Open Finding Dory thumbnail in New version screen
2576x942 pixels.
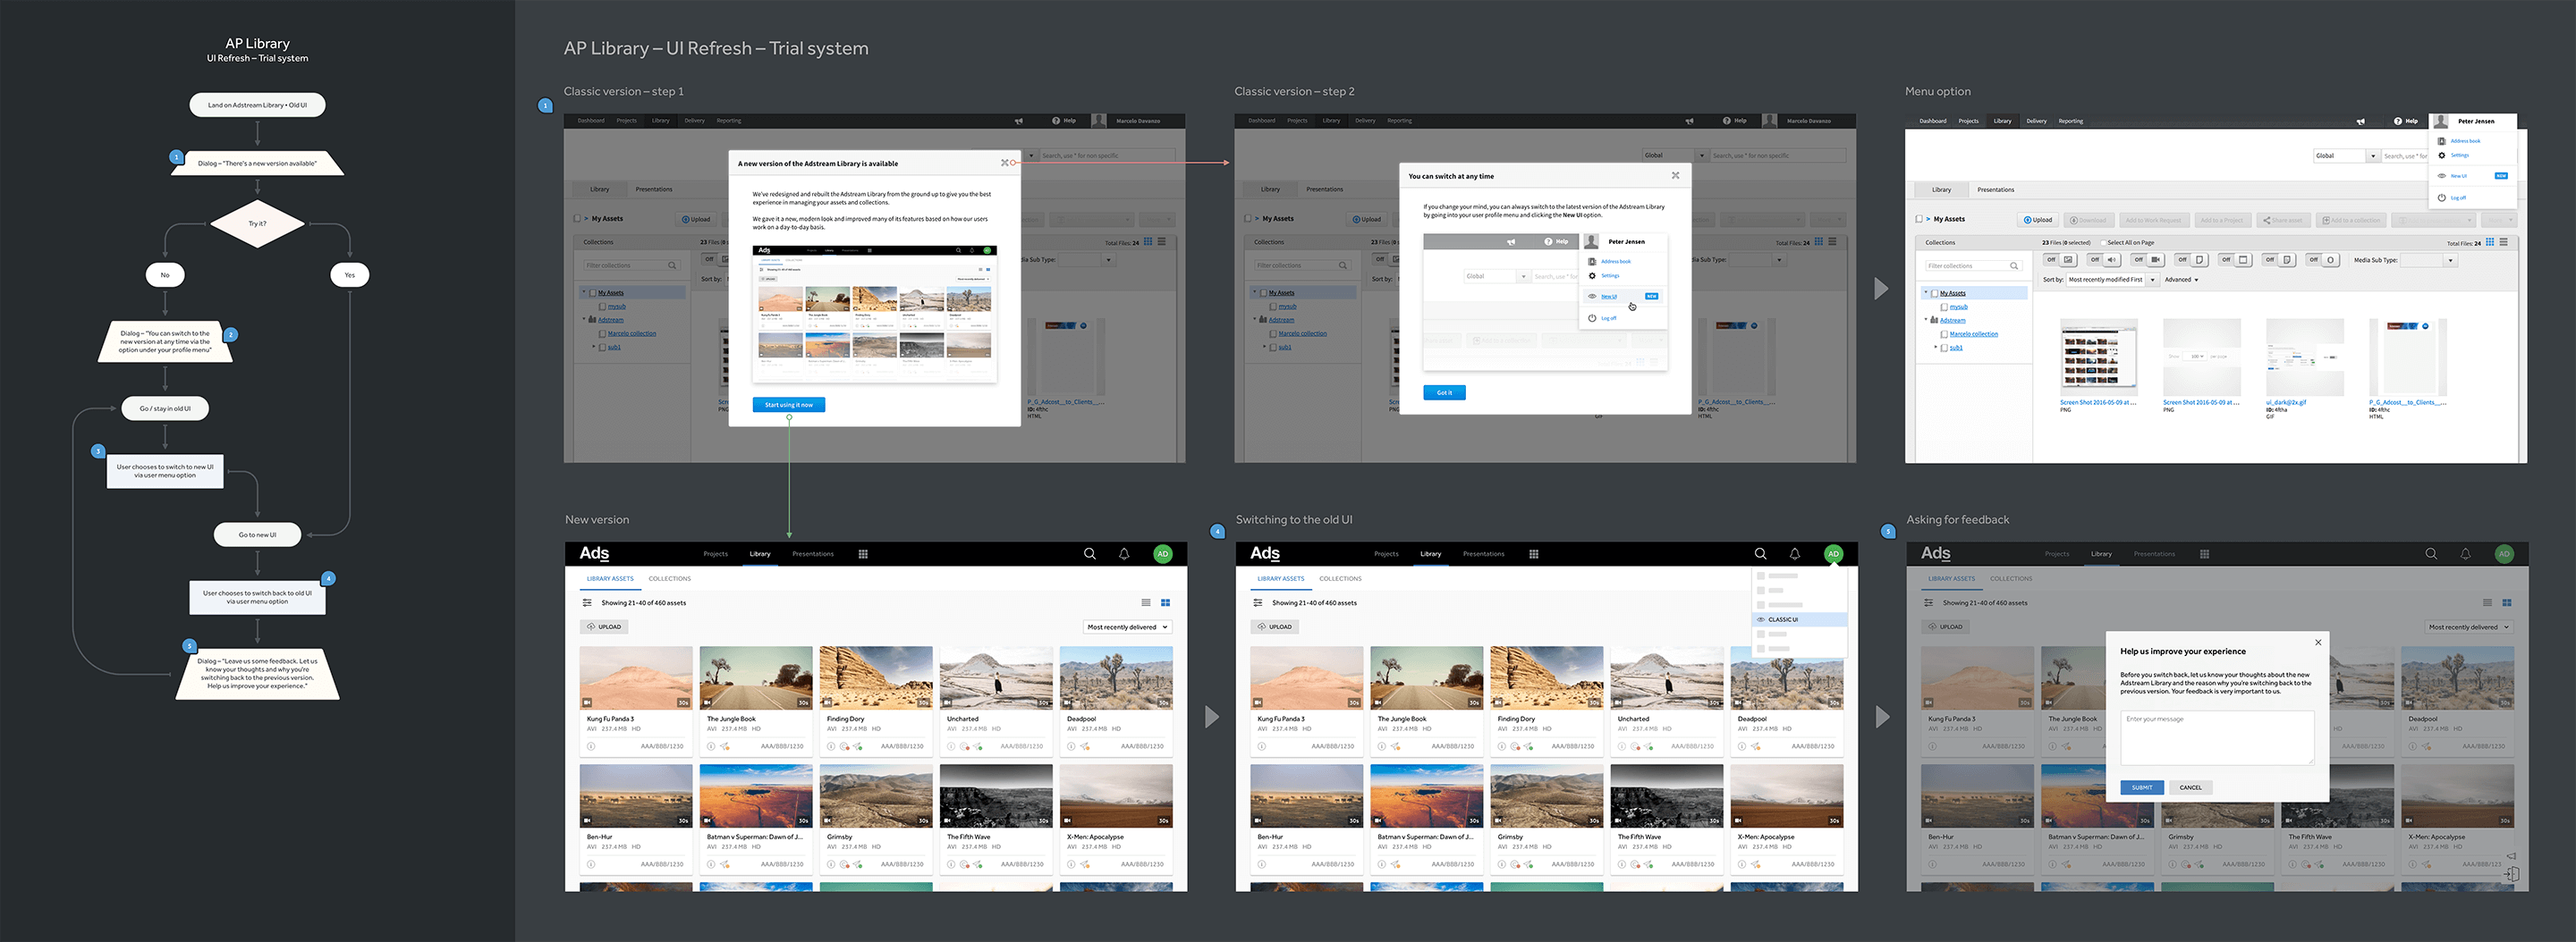[x=876, y=677]
